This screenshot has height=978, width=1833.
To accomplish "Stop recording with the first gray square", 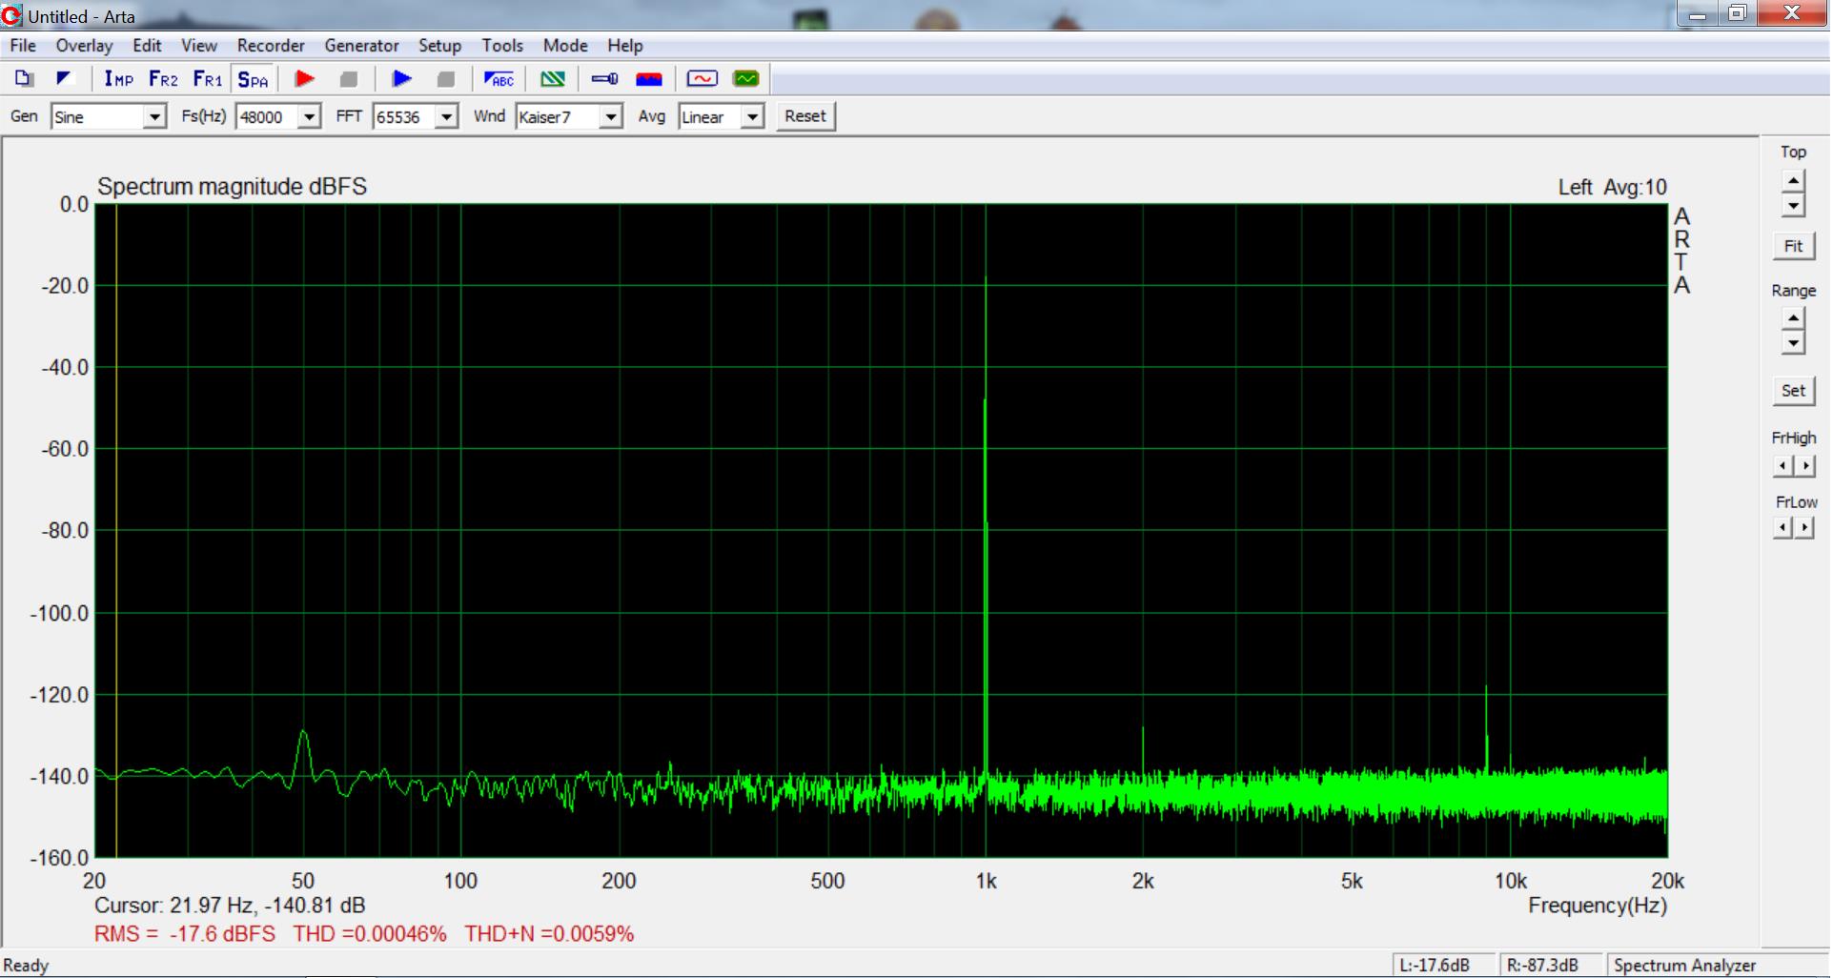I will 349,79.
